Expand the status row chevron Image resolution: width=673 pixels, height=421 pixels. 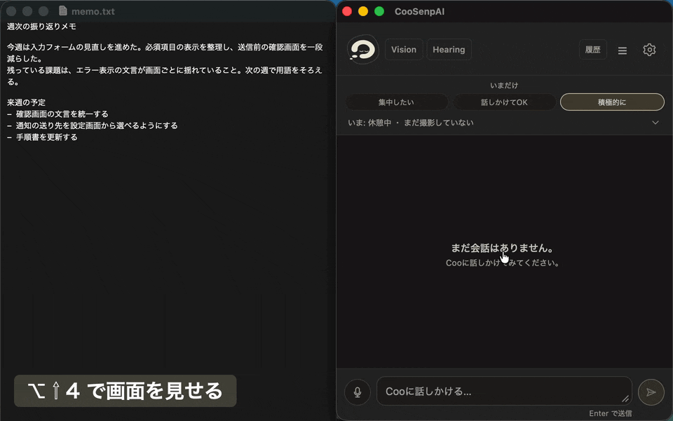click(x=655, y=123)
